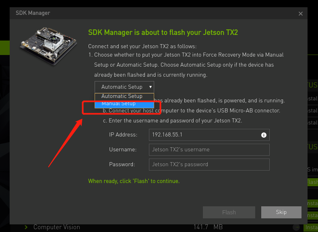Click the Jetson TX2 board image
The image size is (318, 232).
tap(48, 46)
